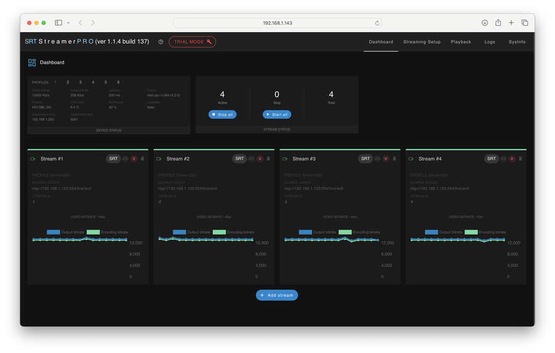
Task: Stop Stream #4 with red stop icon
Action: pos(512,159)
